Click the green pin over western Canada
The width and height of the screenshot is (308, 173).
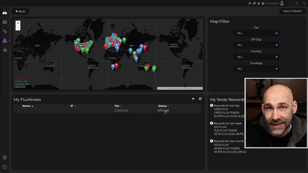point(78,40)
